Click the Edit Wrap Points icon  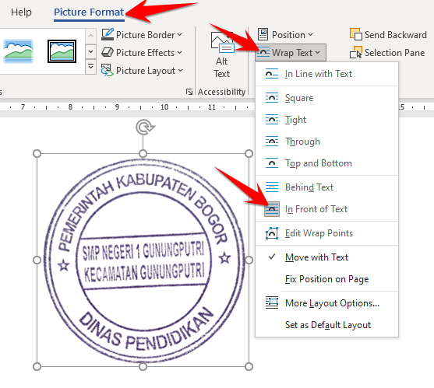tap(272, 233)
